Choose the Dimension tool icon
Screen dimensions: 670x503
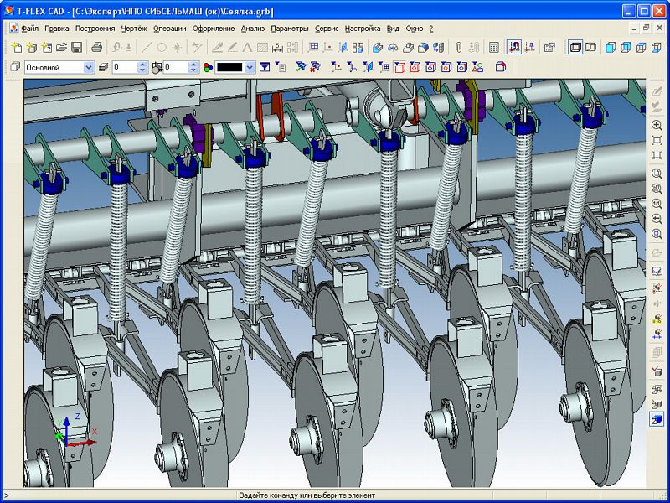pyautogui.click(x=277, y=47)
